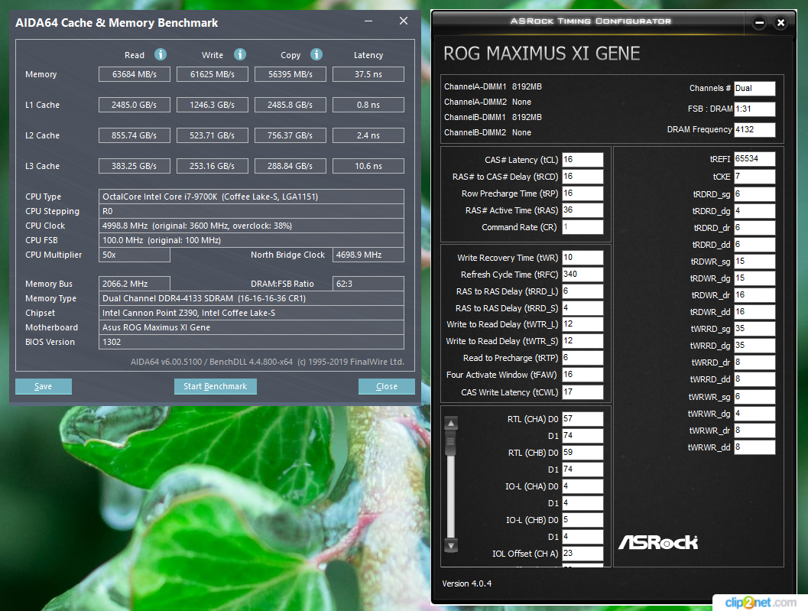Close the AIDA64 benchmark window
The height and width of the screenshot is (611, 808).
pos(404,21)
